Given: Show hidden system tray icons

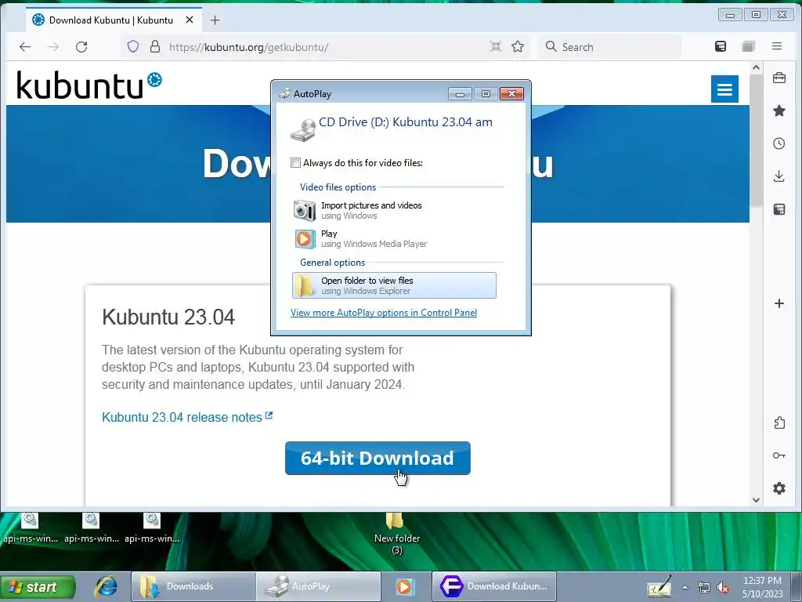Looking at the screenshot, I should 685,587.
